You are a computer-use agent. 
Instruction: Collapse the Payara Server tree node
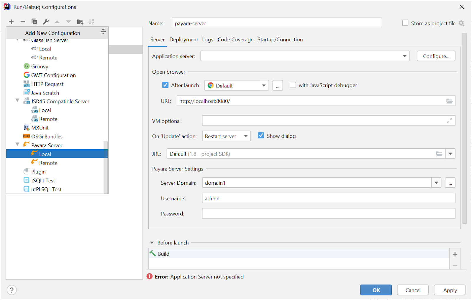coord(17,145)
